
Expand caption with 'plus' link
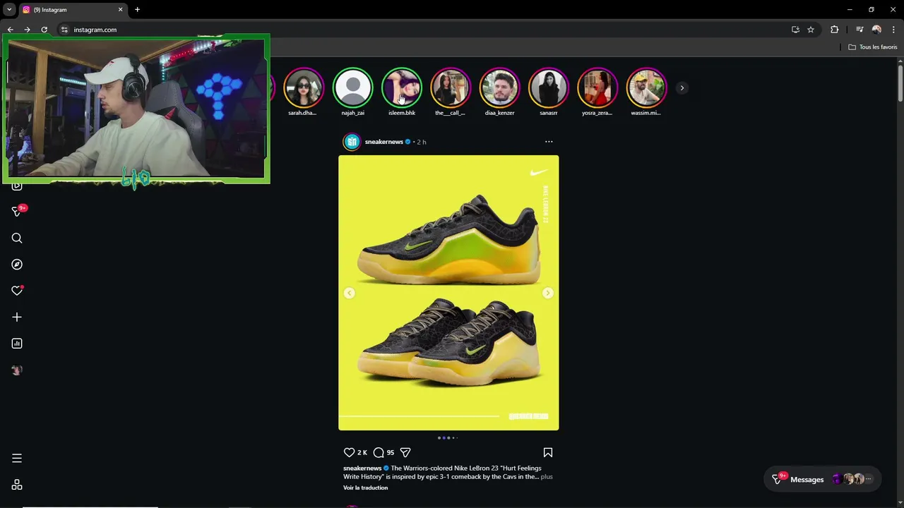pos(547,477)
